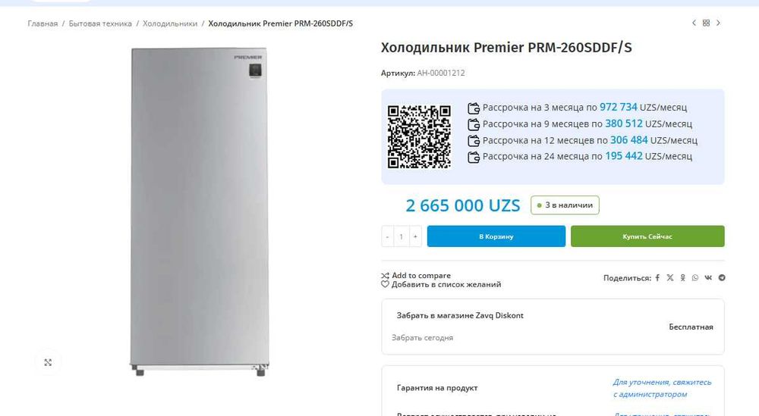
Task: Open the product grid view icon
Action: click(x=706, y=23)
